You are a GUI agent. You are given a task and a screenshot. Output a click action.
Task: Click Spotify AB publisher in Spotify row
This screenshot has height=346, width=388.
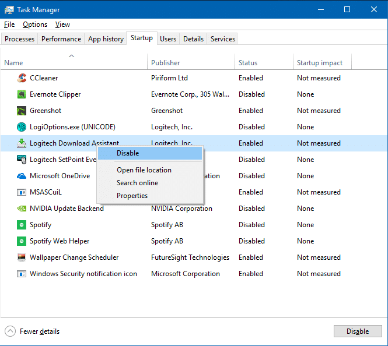coord(167,225)
